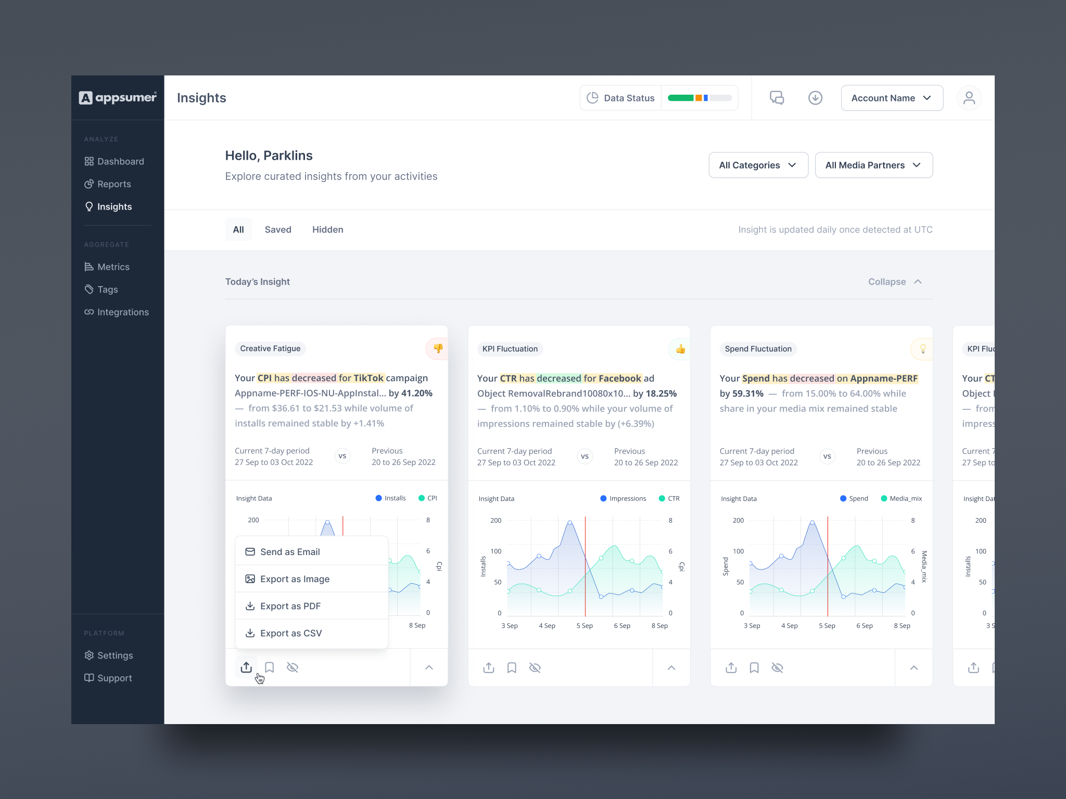The image size is (1066, 799).
Task: Open Integrations in the sidebar
Action: pyautogui.click(x=117, y=312)
